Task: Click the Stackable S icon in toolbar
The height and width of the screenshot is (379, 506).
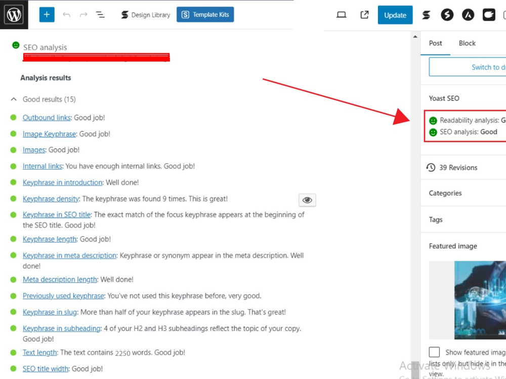Action: (426, 15)
